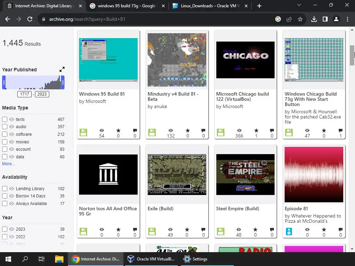Toggle Chrome side panel
Image resolution: width=355 pixels, height=266 pixels.
[325, 19]
